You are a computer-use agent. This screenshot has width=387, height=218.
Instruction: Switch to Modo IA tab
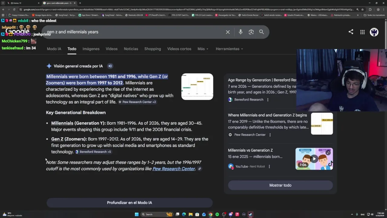[x=54, y=49]
